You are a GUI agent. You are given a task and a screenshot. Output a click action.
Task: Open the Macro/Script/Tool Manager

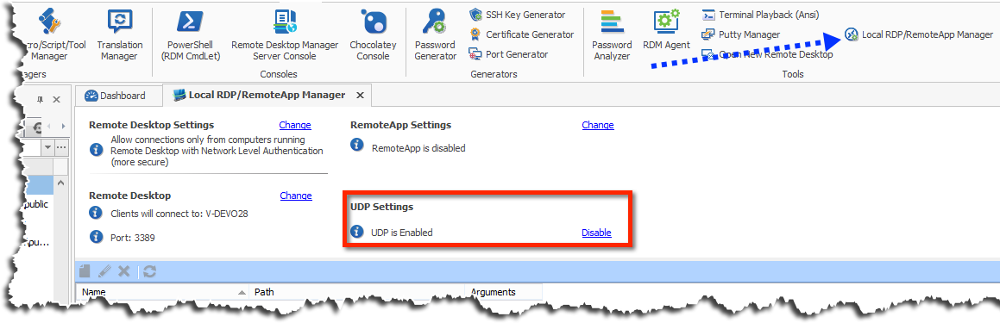pos(54,34)
